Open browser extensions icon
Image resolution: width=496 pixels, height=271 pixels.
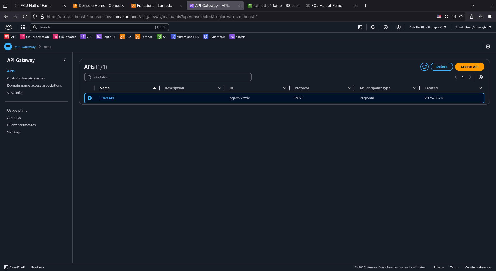click(471, 17)
